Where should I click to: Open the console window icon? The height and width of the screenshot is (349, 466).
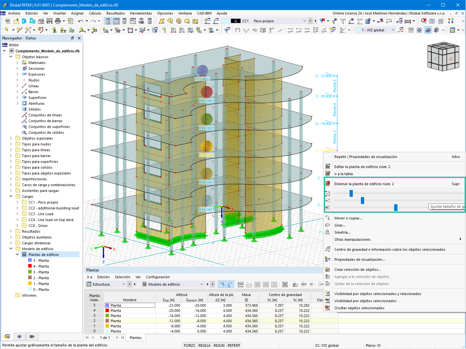[133, 21]
